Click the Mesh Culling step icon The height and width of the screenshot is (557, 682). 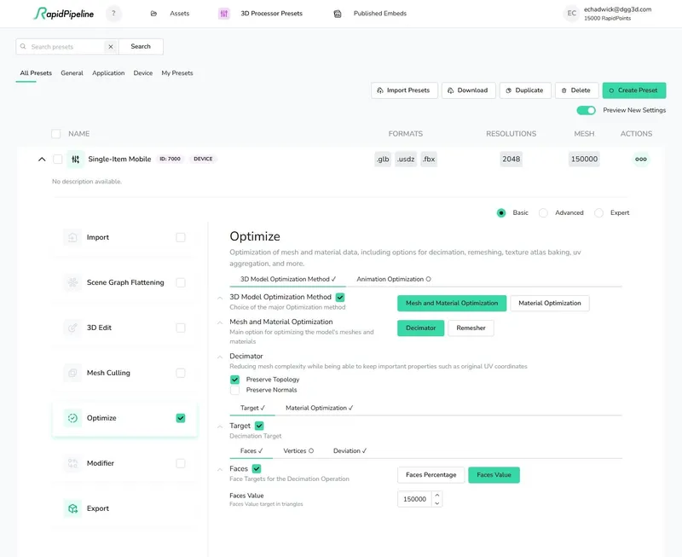72,373
